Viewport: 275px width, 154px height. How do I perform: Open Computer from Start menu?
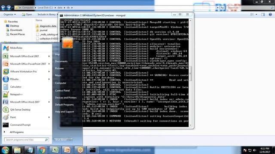(61, 83)
